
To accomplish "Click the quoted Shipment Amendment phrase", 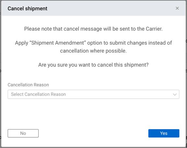I will coord(58,43).
